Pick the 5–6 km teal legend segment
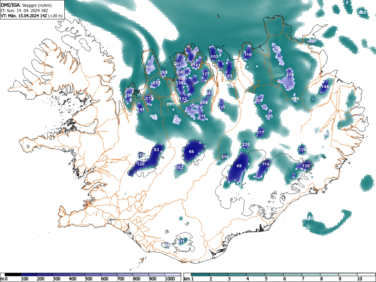 [x=274, y=274]
